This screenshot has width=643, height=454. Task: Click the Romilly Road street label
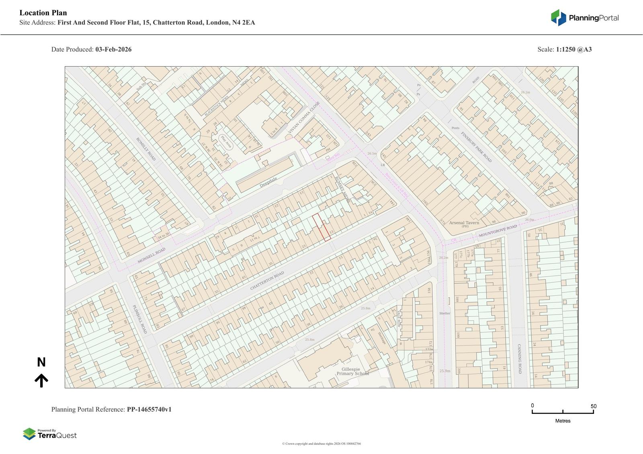tap(145, 149)
